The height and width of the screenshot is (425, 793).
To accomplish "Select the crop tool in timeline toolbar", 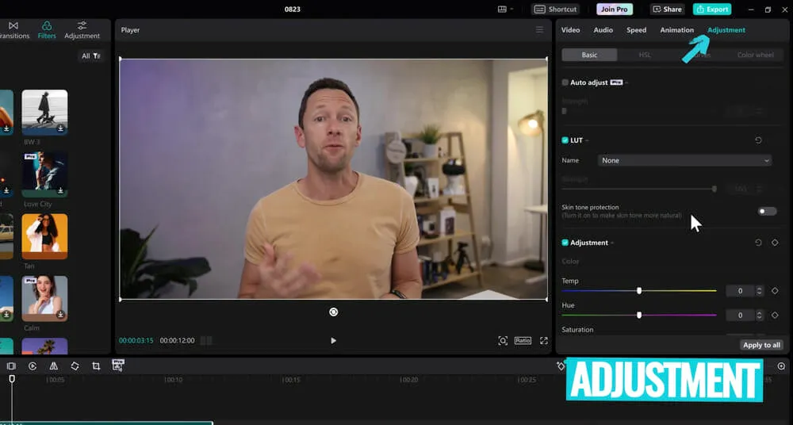I will coord(96,366).
